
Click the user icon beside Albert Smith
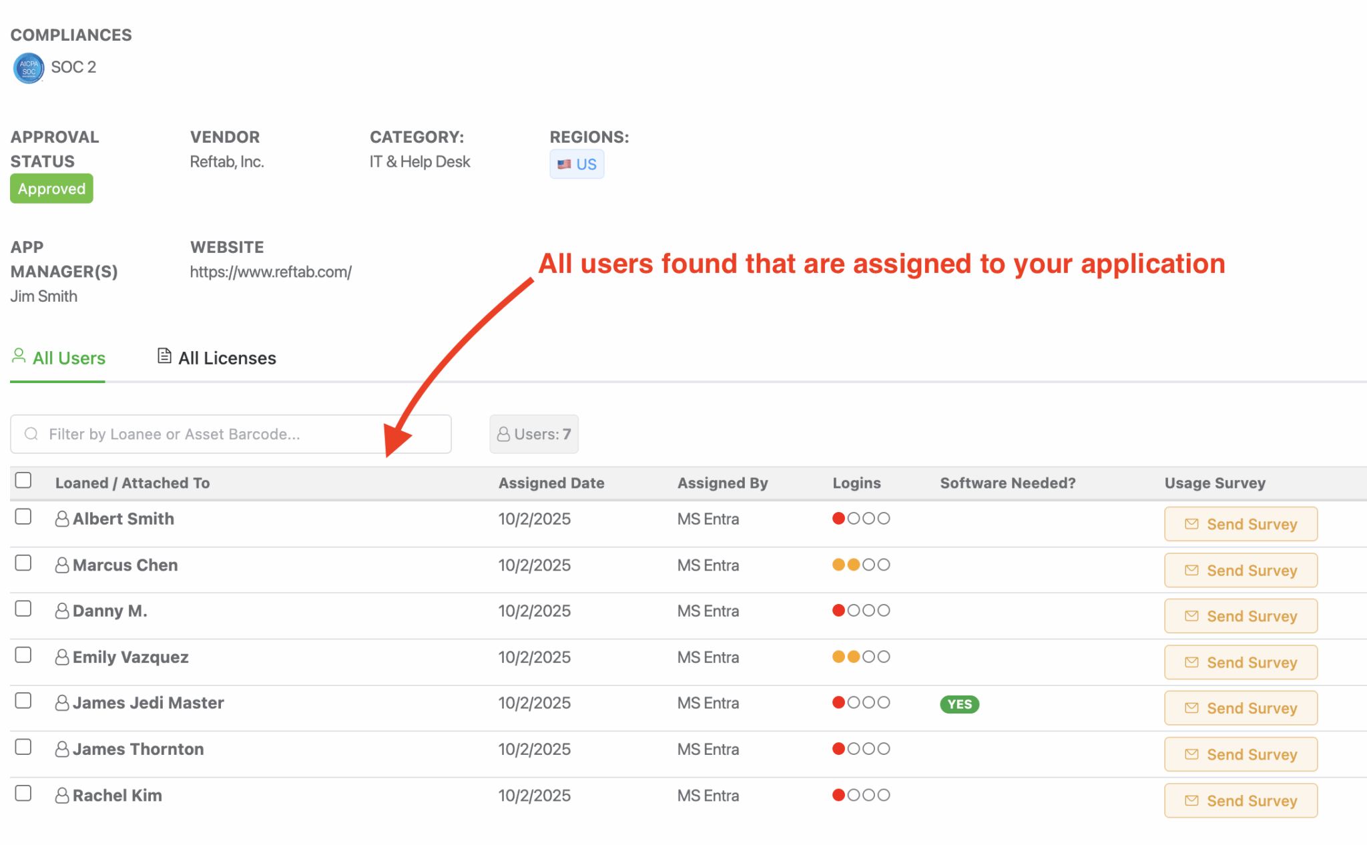click(61, 517)
